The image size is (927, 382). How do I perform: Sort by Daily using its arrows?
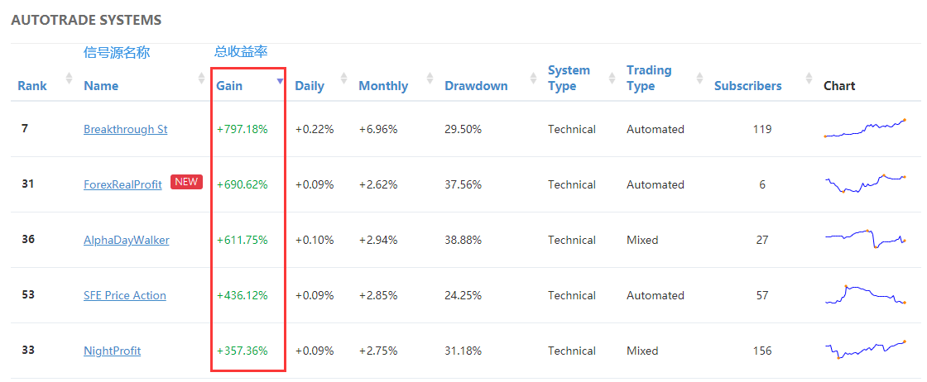(343, 78)
